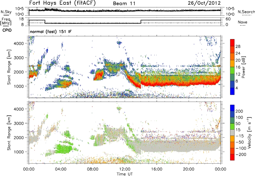Click the '12:00' time tick label
Viewport: 255px width, 176px height.
(125, 169)
